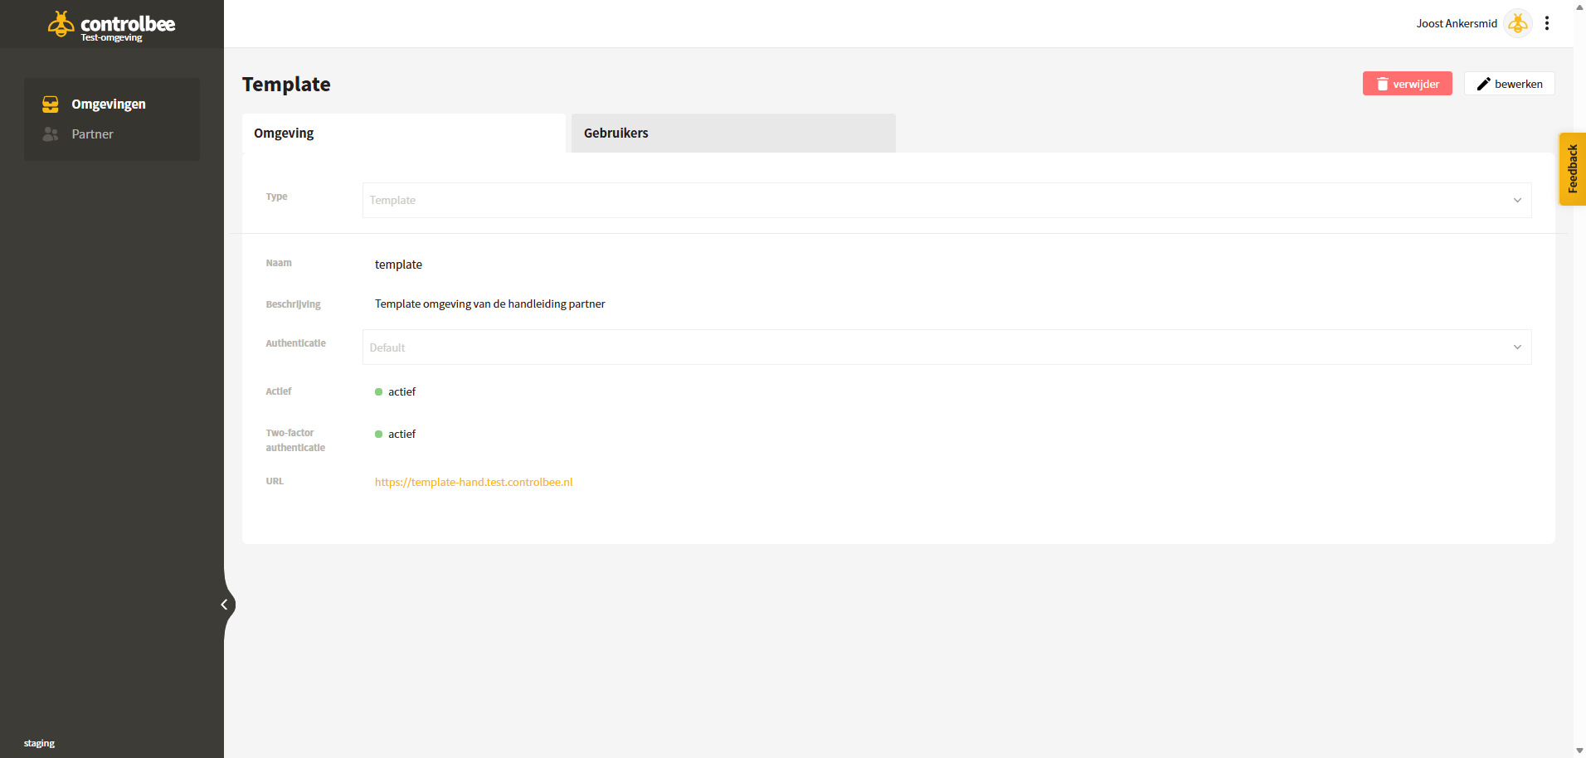Switch to the Gebruikers tab
This screenshot has height=758, width=1586.
click(733, 133)
